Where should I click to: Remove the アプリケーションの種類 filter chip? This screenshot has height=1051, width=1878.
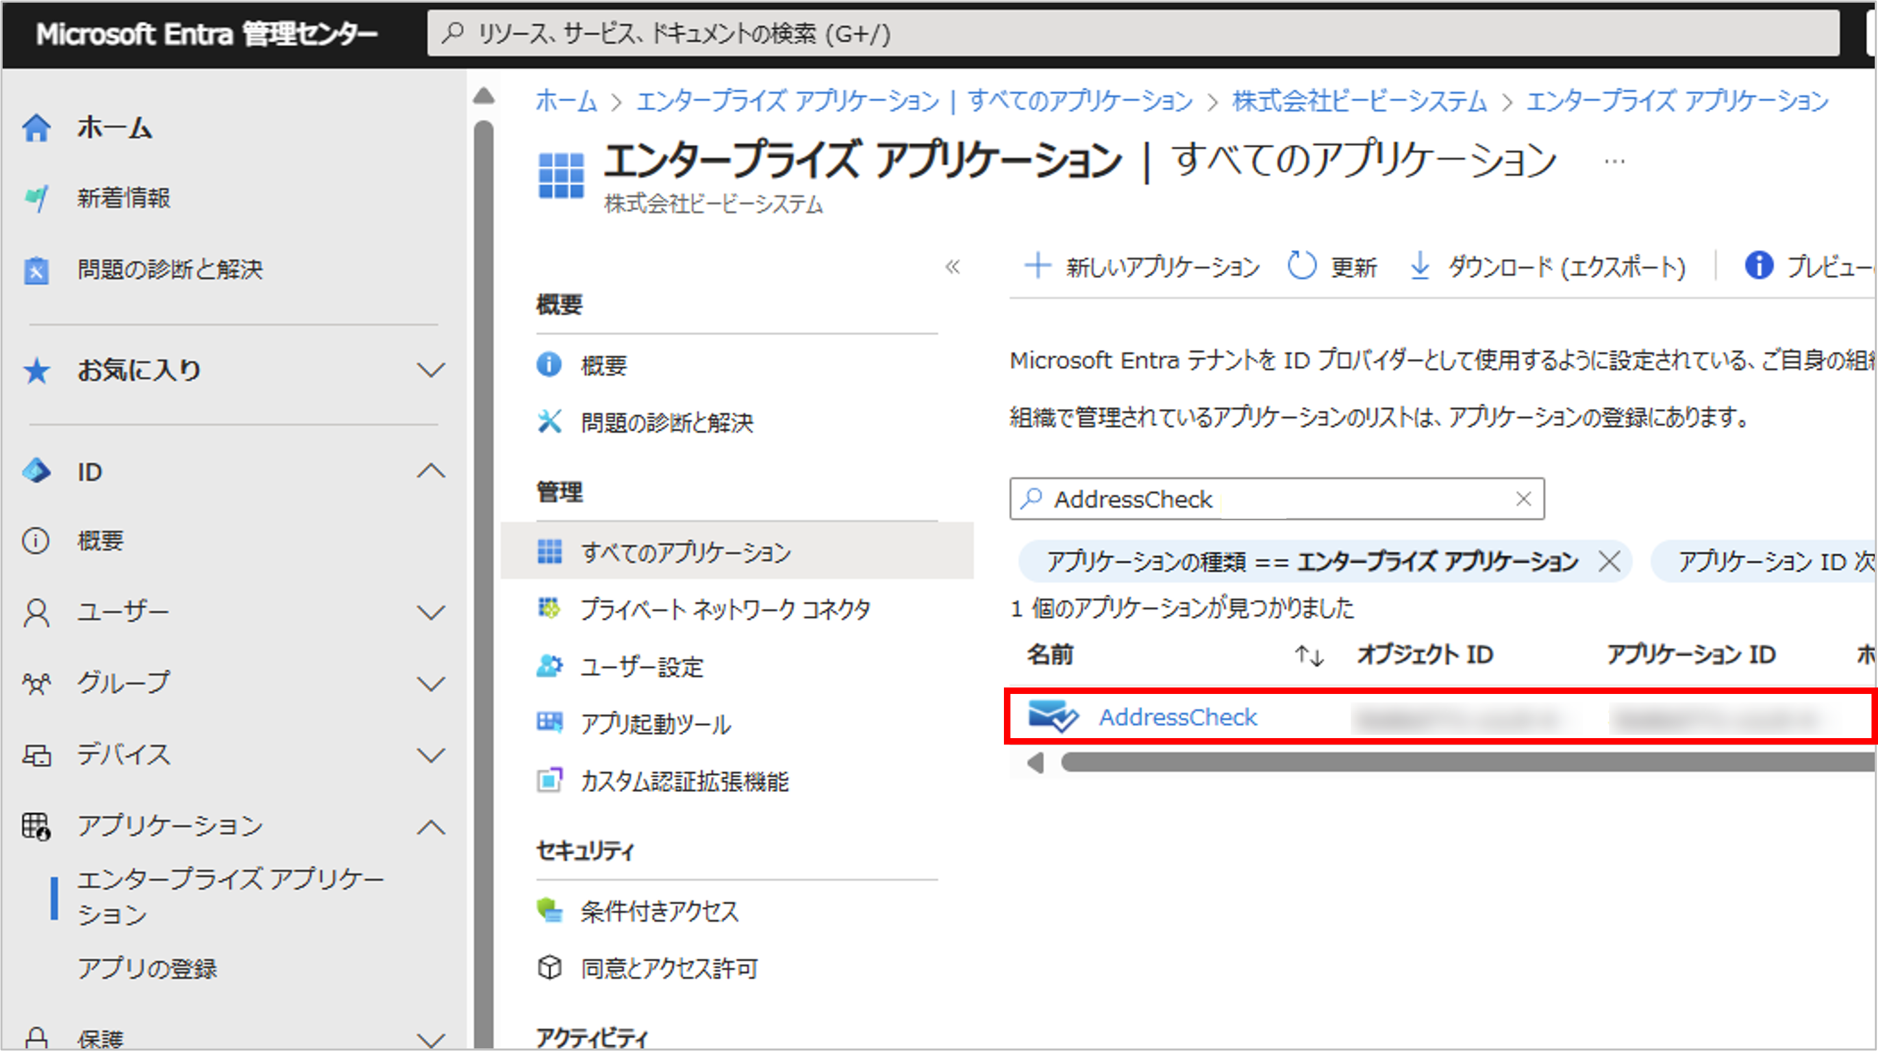[1609, 562]
